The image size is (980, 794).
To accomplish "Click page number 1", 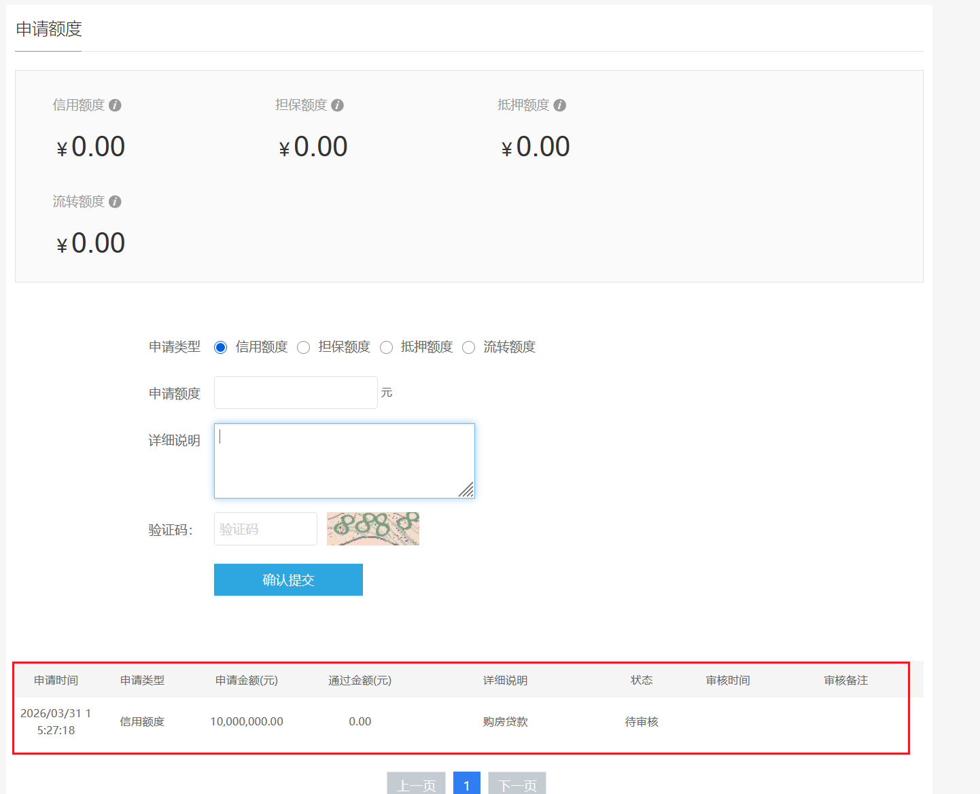I will coord(466,784).
